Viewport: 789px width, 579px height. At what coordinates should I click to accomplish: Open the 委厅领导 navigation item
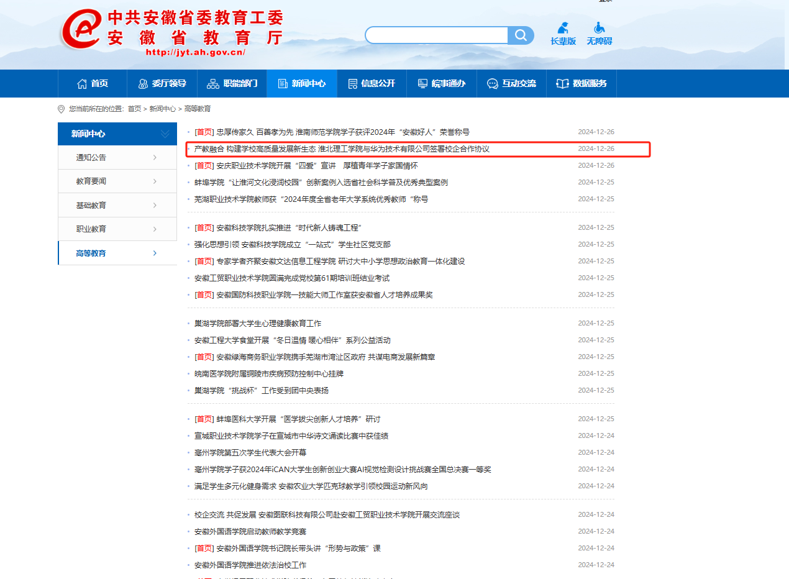pyautogui.click(x=162, y=83)
